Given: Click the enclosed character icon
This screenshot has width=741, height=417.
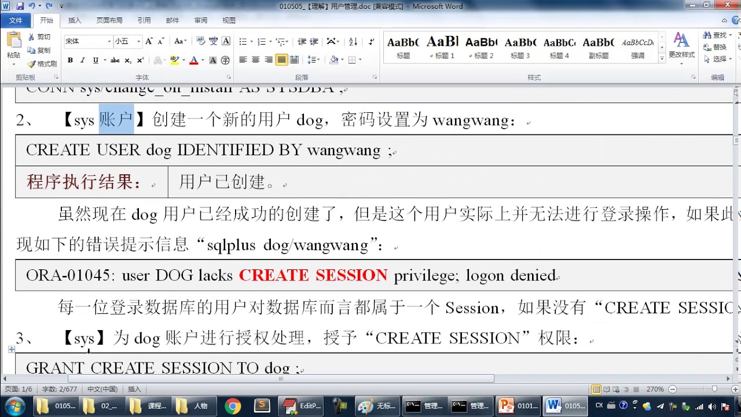Looking at the screenshot, I should (225, 60).
